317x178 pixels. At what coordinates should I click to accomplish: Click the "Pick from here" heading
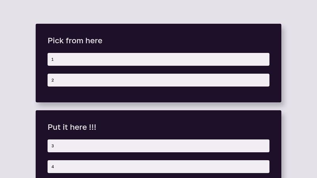point(75,41)
